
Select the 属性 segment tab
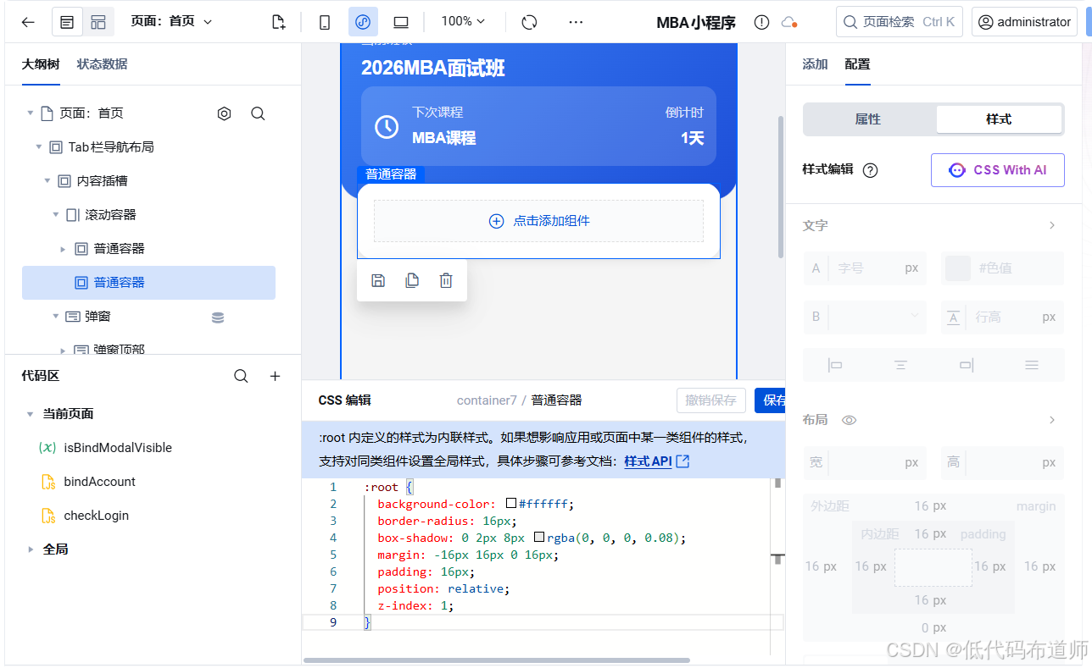point(869,119)
